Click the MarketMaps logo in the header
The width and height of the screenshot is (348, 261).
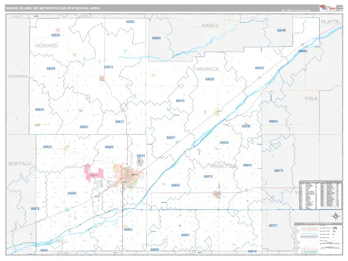click(x=327, y=8)
